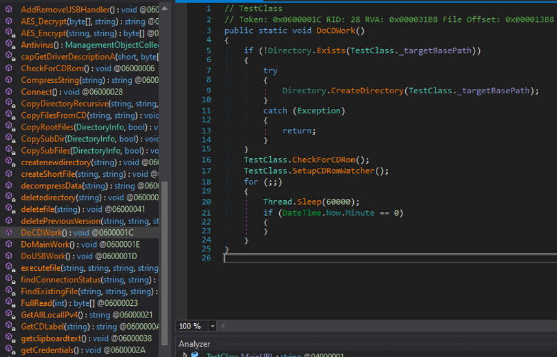This screenshot has width=557, height=357.
Task: Follow the SetupCDRomWatcher call in code
Action: (333, 171)
